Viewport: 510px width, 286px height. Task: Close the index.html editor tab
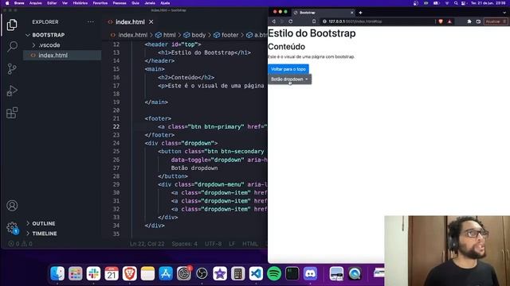tap(151, 22)
